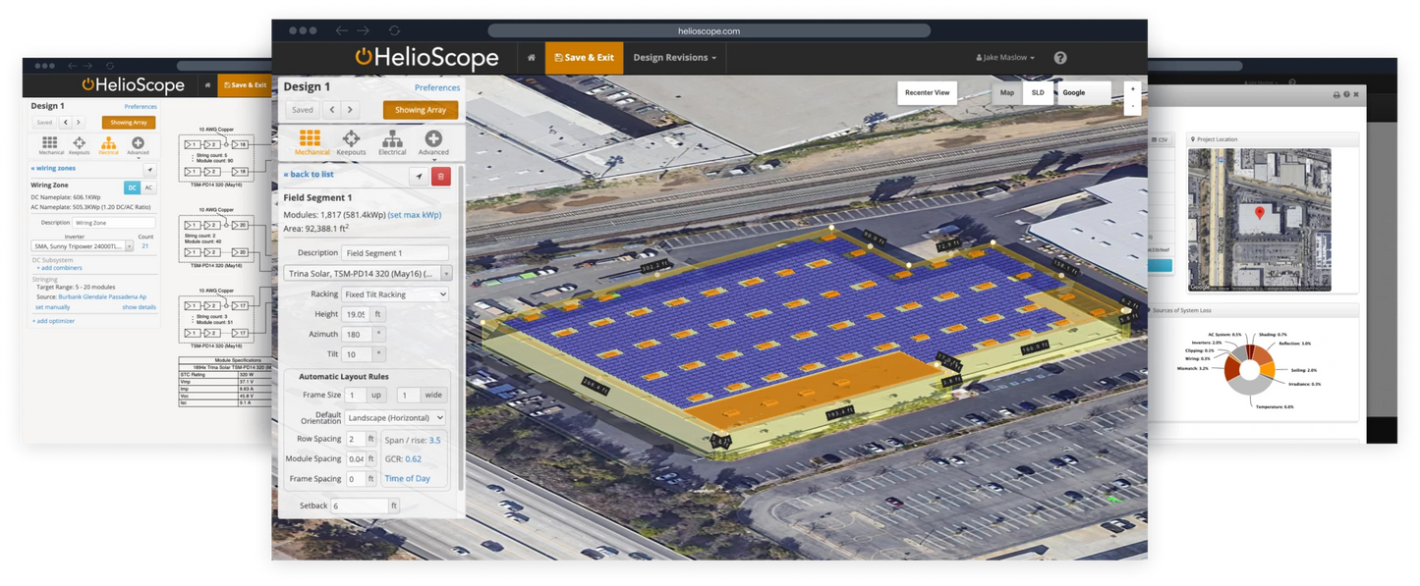Click the set max kWp link
The height and width of the screenshot is (586, 1420).
coord(415,214)
